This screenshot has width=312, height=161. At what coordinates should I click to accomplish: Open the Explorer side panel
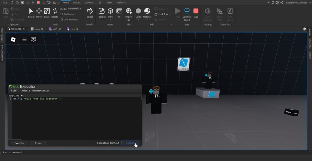click(x=310, y=32)
